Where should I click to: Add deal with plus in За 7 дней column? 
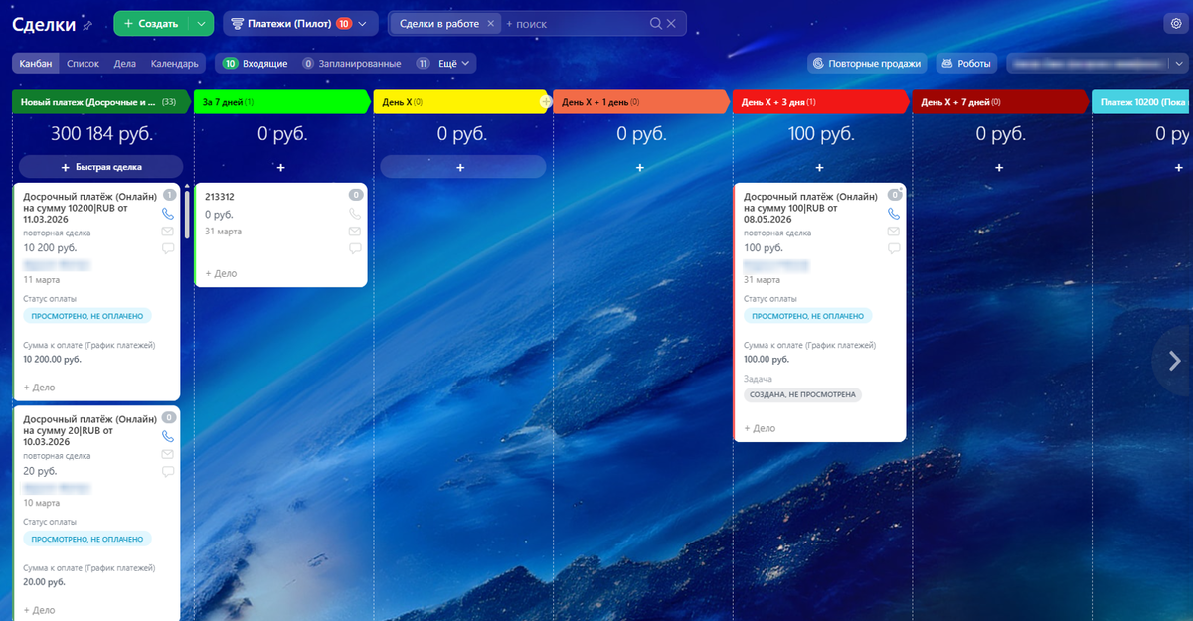tap(280, 168)
